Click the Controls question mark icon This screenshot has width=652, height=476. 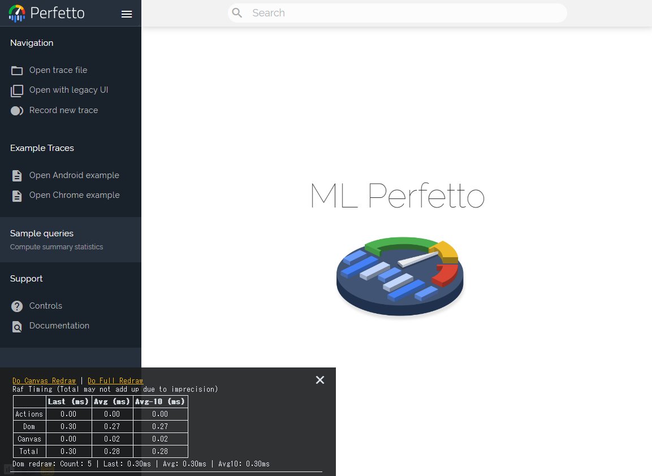17,306
